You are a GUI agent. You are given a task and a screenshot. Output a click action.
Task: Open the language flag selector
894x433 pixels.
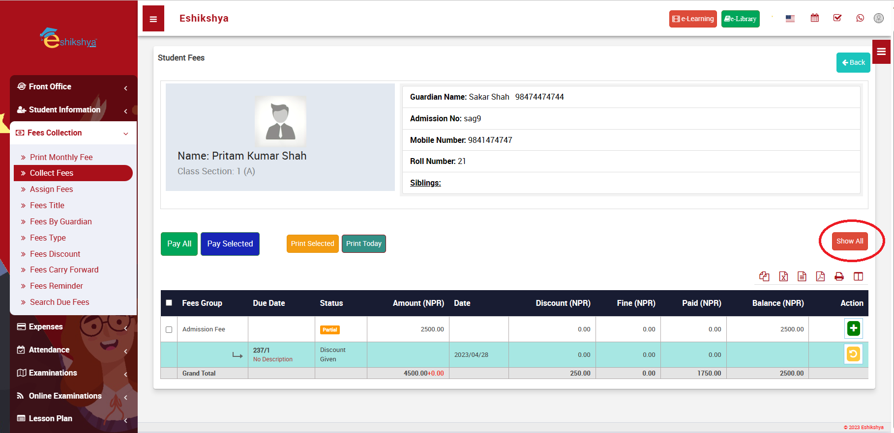coord(790,19)
